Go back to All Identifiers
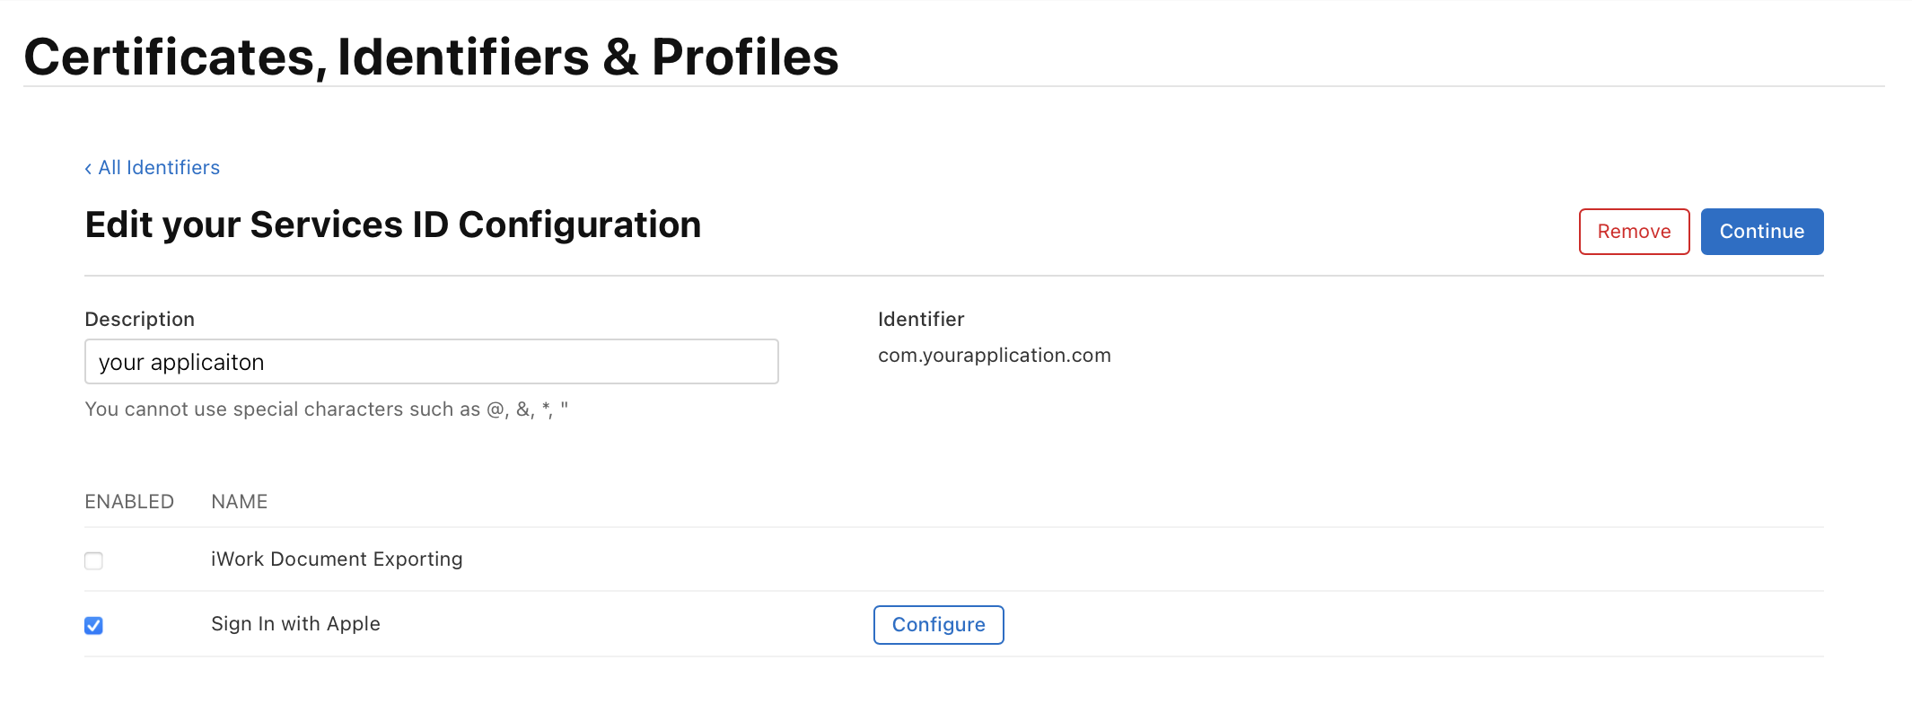Image resolution: width=1912 pixels, height=722 pixels. click(159, 168)
